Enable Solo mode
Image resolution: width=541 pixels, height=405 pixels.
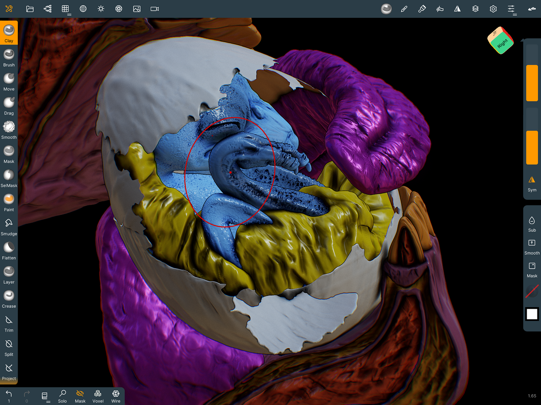(x=62, y=396)
